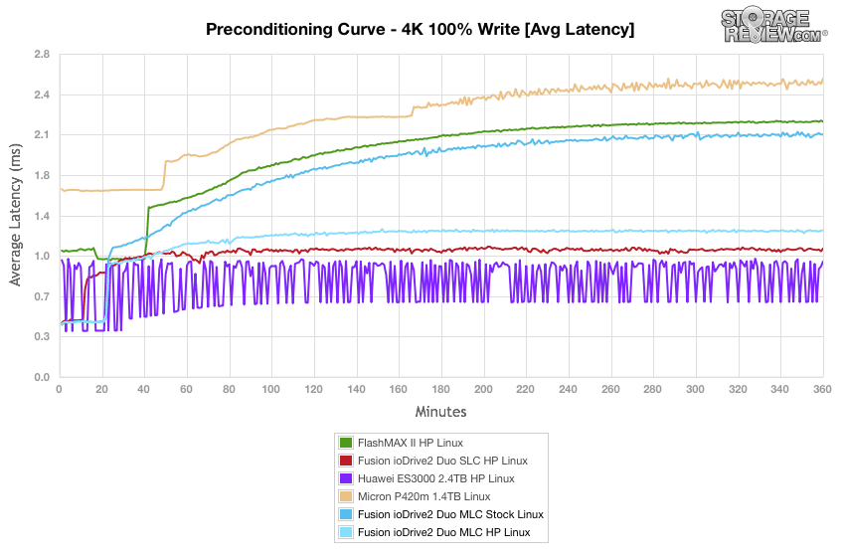Click the 1.8 y-axis label

point(42,176)
